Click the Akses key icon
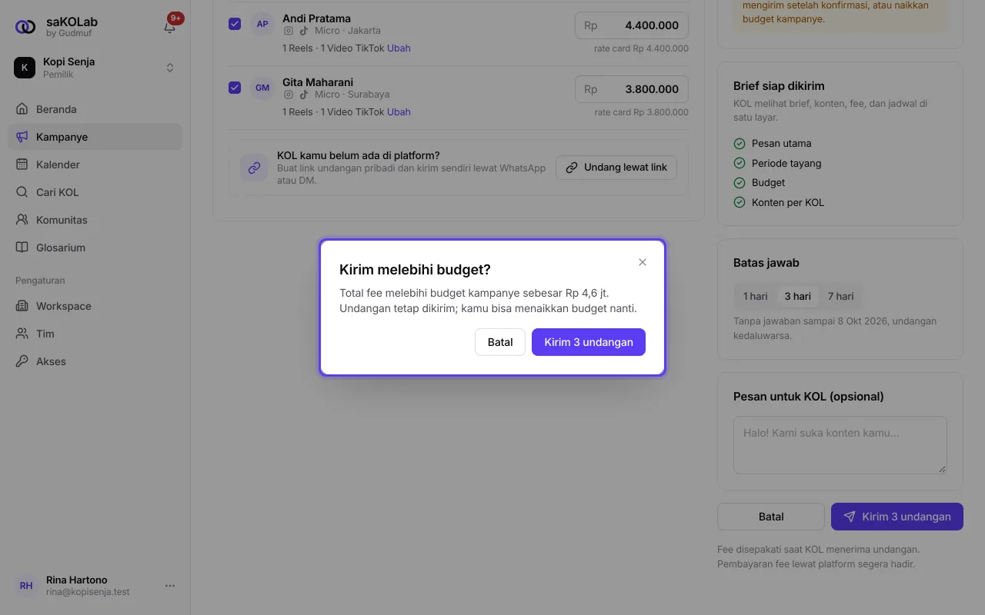Viewport: 985px width, 615px height. pyautogui.click(x=22, y=361)
